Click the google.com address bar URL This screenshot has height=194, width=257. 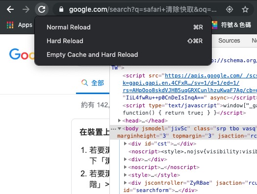(143, 9)
